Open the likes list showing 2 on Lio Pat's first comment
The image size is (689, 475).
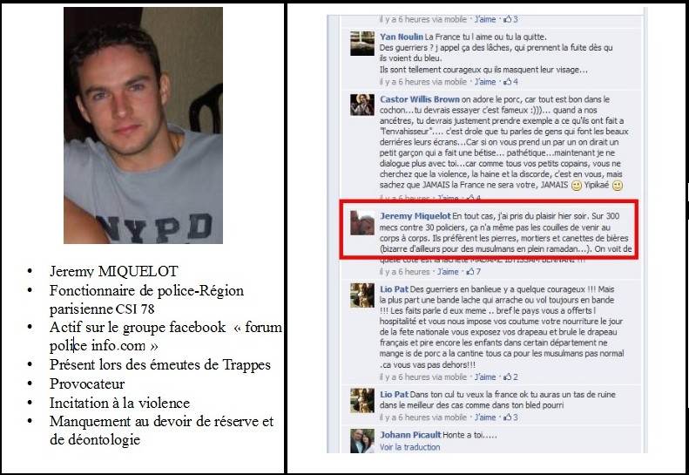click(x=510, y=377)
